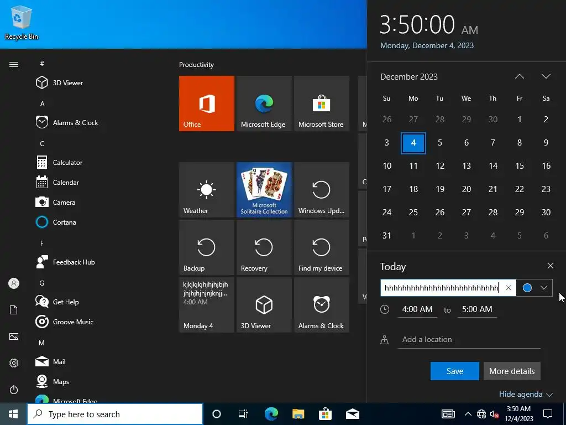
Task: Open the Find my device tile
Action: [322, 247]
